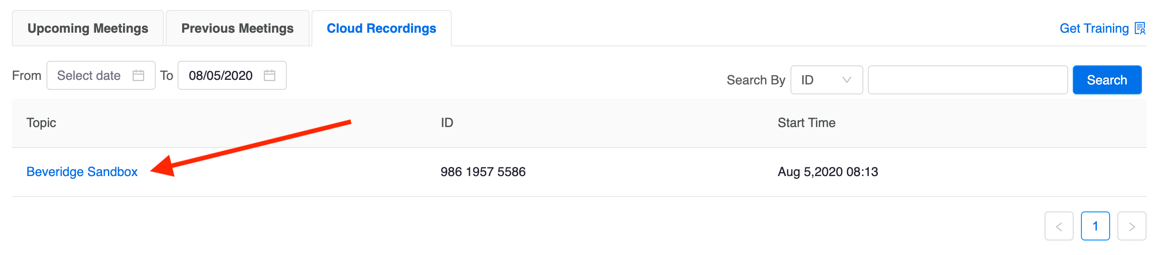Go to the next page arrow
Image resolution: width=1162 pixels, height=255 pixels.
click(1131, 226)
